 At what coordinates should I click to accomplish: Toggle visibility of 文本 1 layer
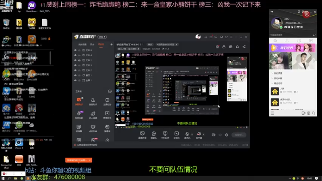click(x=75, y=60)
